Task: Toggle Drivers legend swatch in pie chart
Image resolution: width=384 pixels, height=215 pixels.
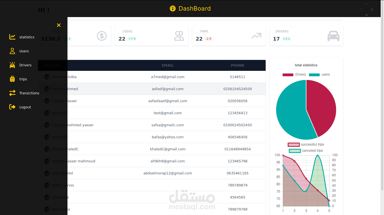Action: 288,75
